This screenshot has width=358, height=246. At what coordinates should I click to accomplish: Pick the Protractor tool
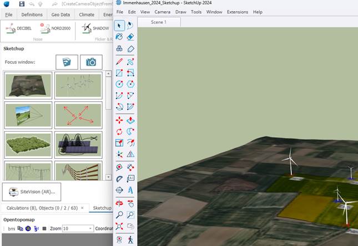pos(119,179)
